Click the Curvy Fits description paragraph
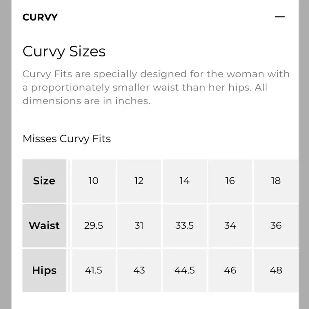 (156, 87)
